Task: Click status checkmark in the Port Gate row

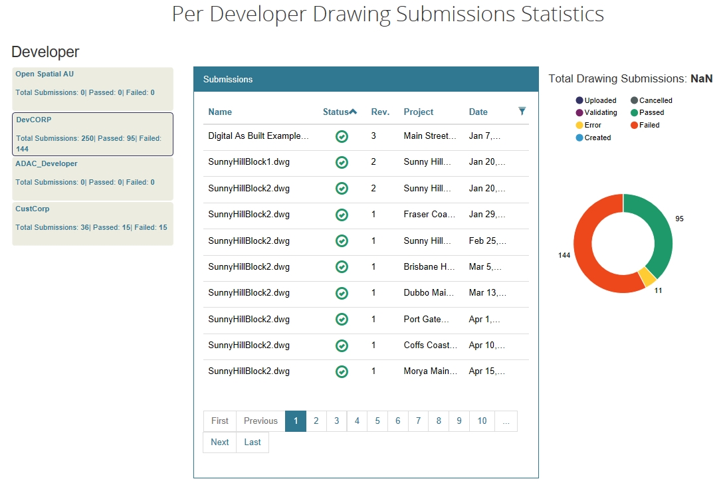Action: [342, 319]
